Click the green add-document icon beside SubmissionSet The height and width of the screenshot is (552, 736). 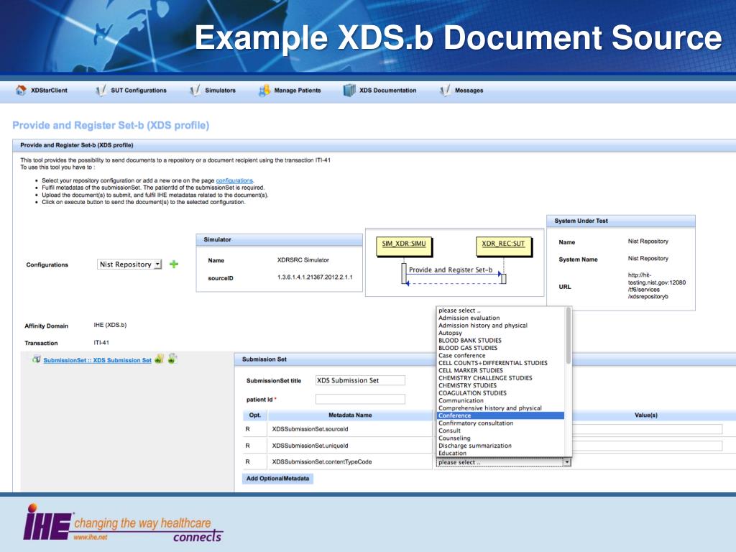click(x=172, y=359)
